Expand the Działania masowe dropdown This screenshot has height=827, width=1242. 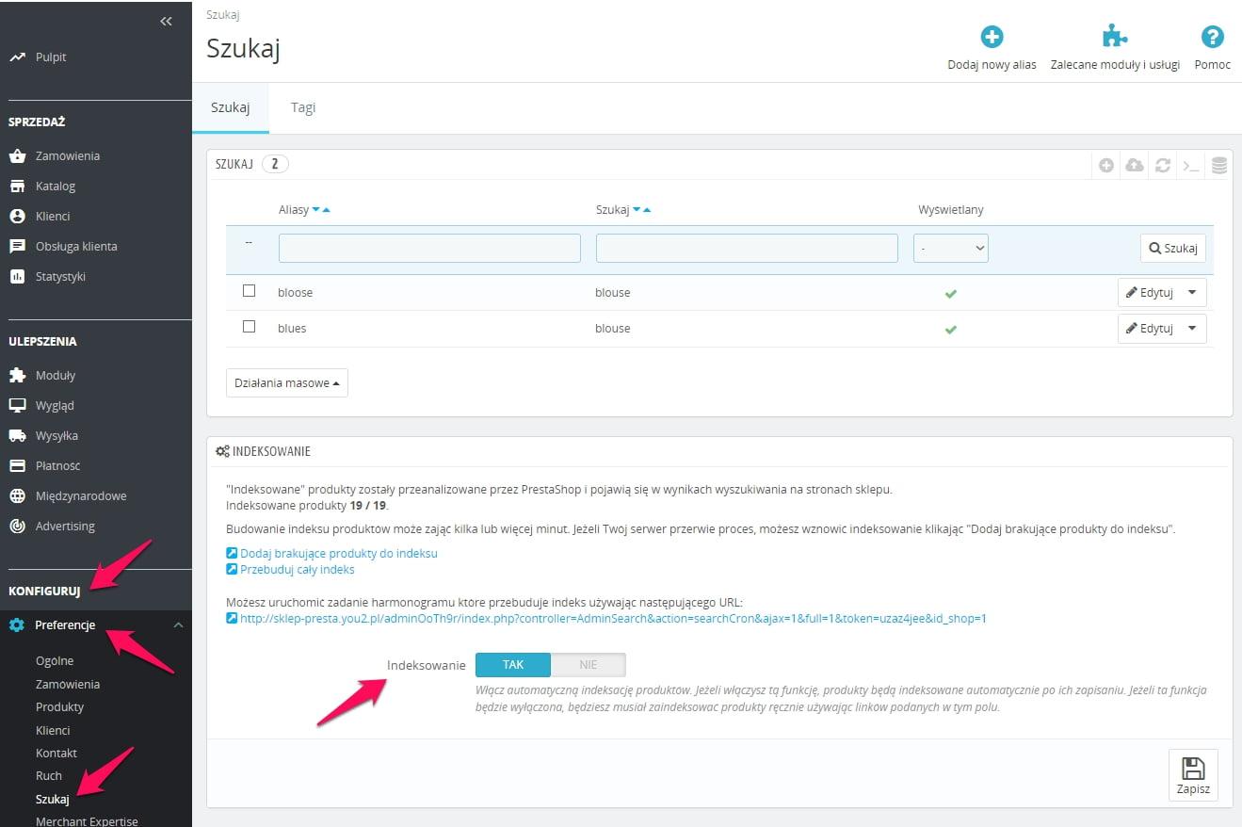pos(287,382)
